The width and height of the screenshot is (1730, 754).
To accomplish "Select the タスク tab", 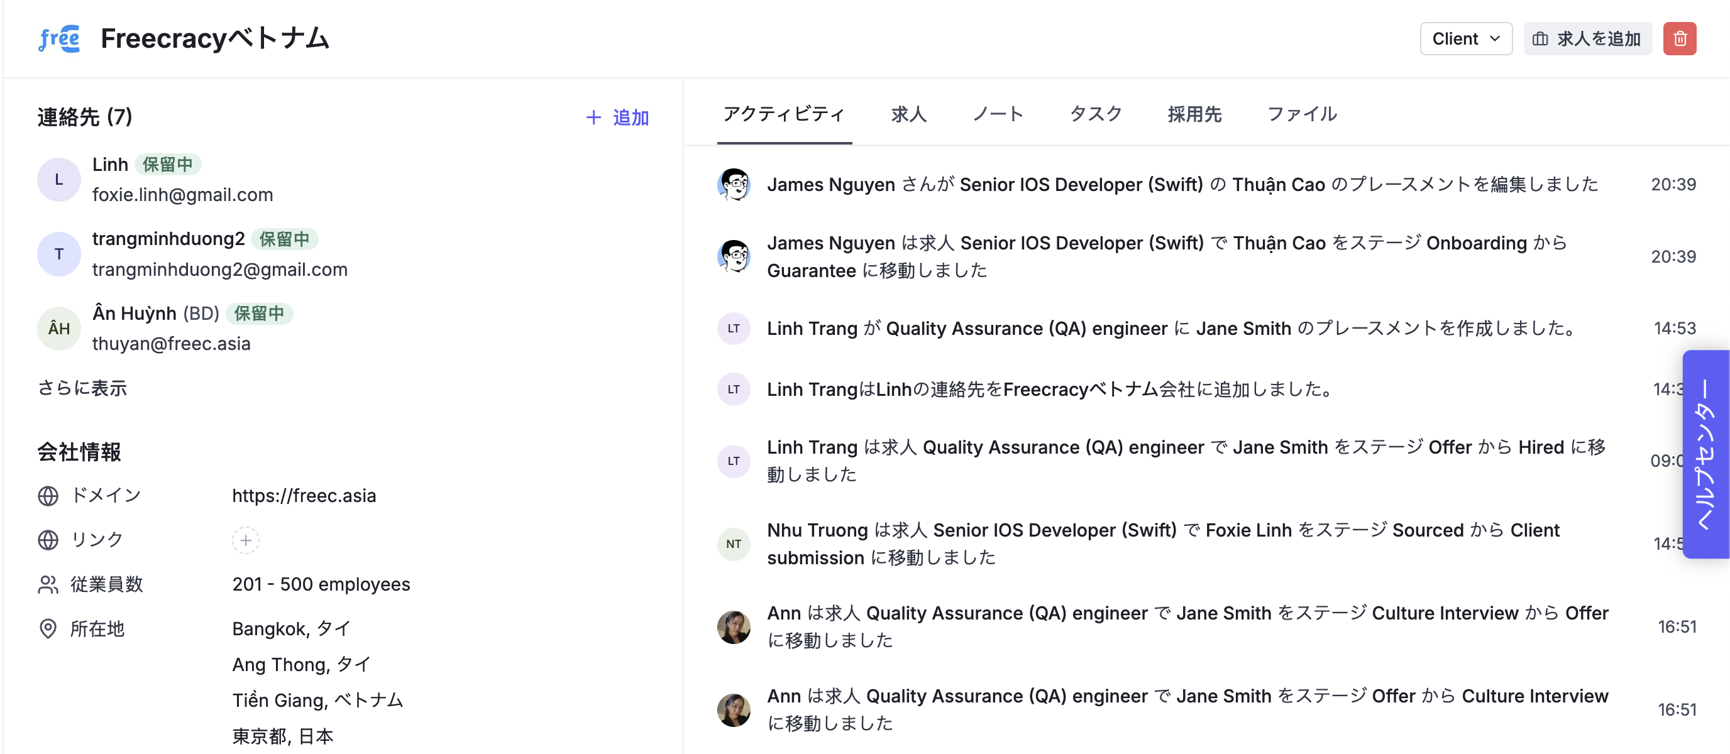I will pos(1095,114).
